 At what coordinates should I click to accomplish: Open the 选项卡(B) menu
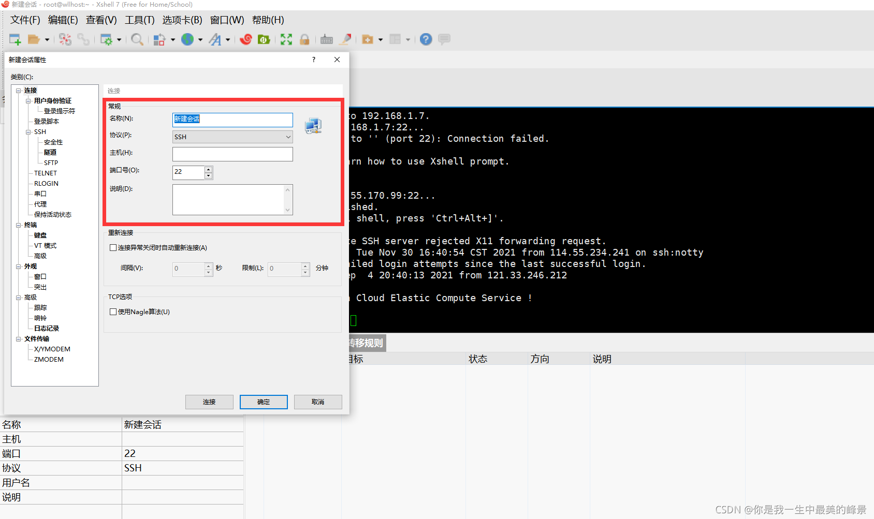tap(182, 20)
